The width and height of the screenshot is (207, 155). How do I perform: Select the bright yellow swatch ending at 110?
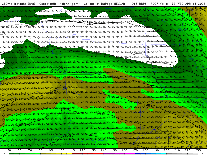(x=69, y=153)
